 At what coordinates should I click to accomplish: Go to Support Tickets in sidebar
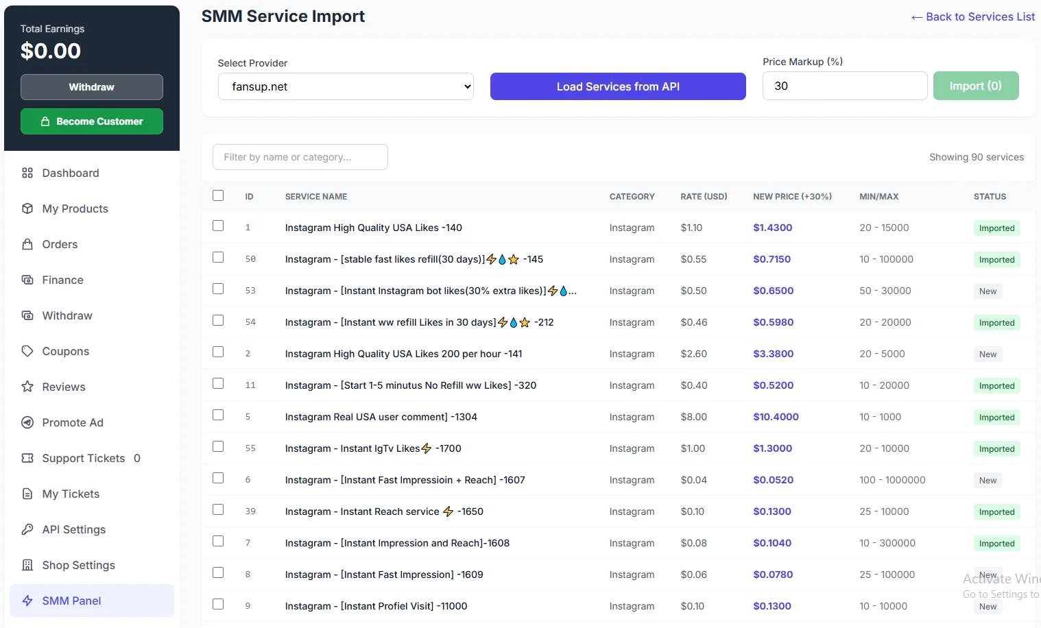(x=83, y=458)
